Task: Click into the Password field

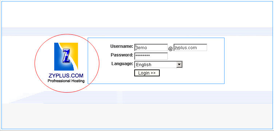Action: [x=151, y=56]
